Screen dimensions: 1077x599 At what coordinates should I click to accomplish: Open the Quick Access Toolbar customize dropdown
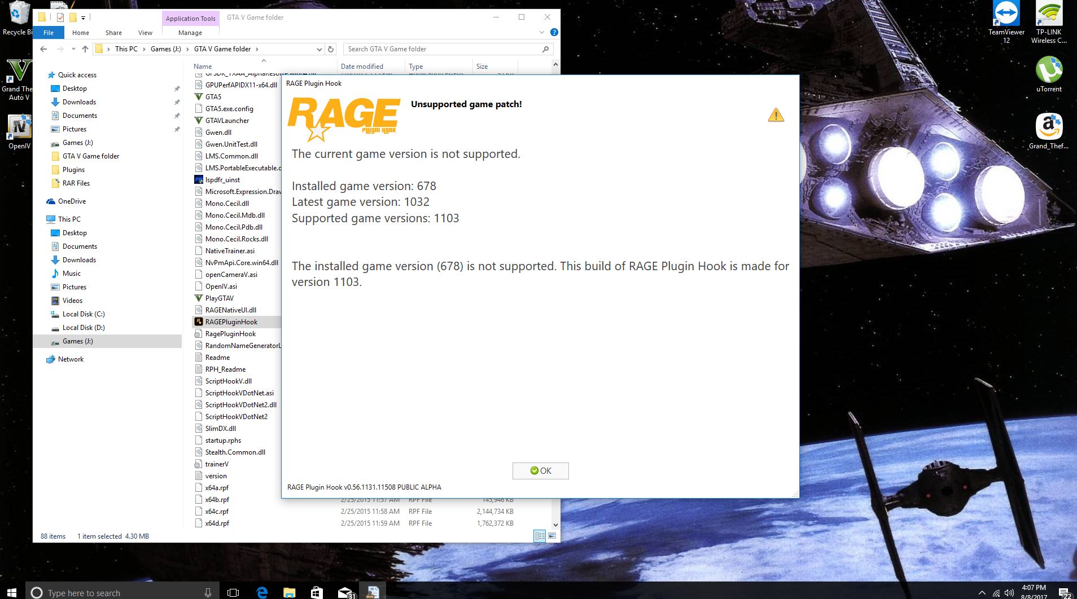pos(84,17)
